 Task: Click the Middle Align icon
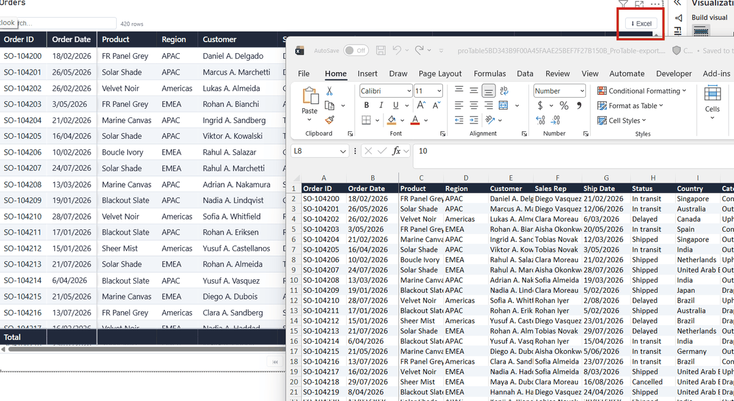[474, 90]
